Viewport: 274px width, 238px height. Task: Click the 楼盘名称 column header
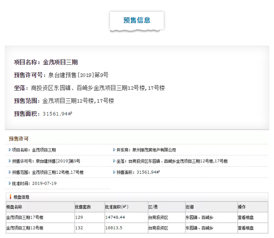(40, 207)
